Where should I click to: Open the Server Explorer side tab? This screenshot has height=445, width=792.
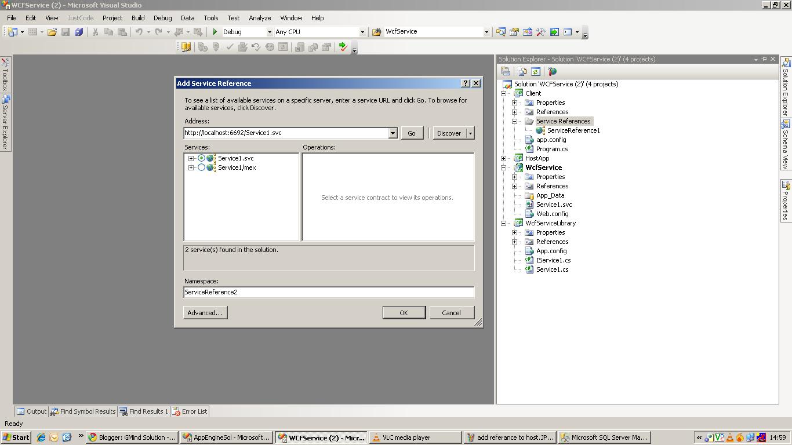point(5,122)
